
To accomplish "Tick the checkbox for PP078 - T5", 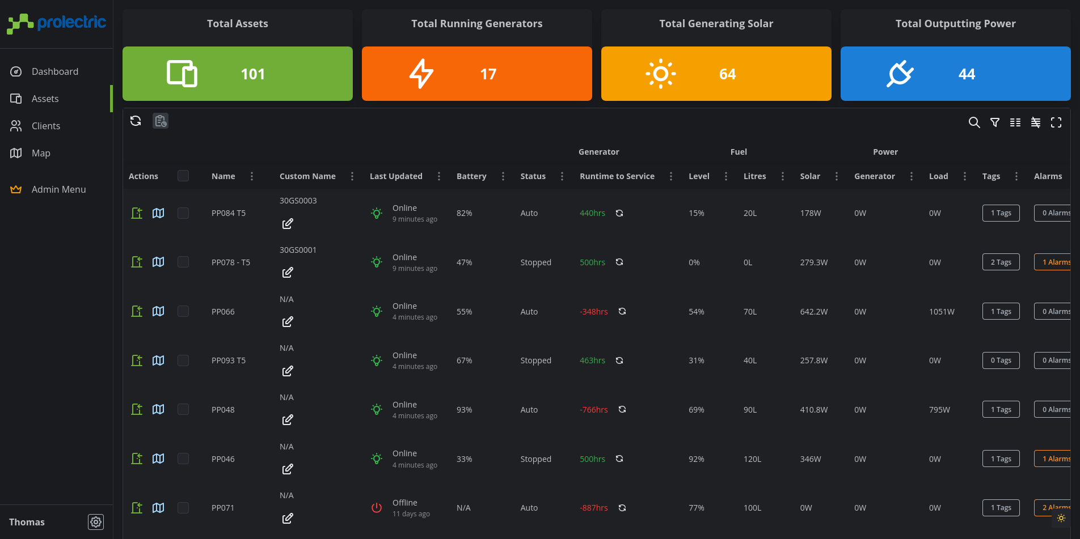I will coord(183,262).
